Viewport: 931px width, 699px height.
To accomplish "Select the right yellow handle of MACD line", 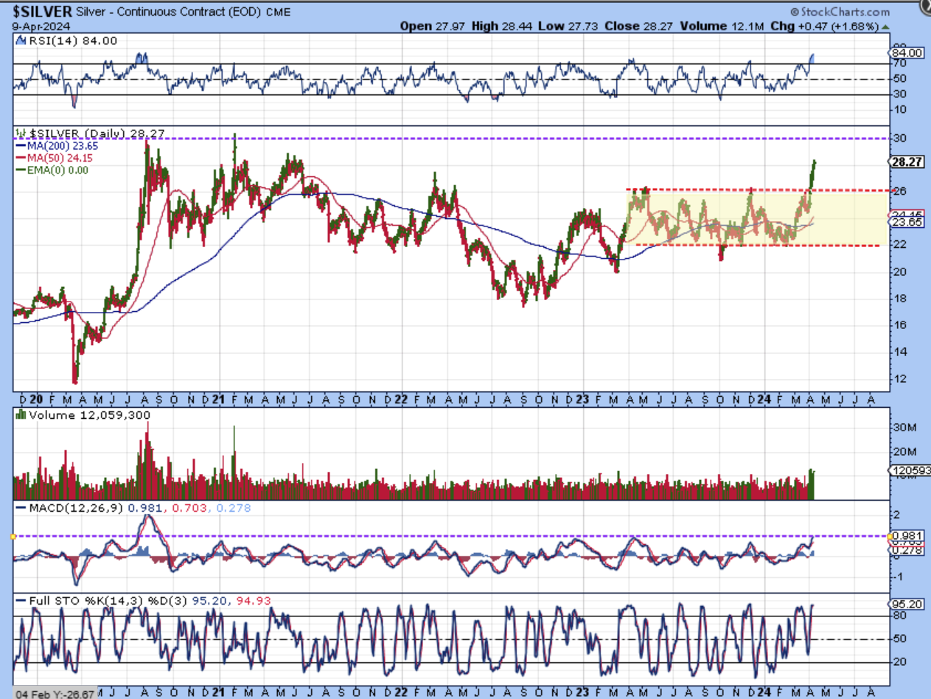I will click(x=891, y=536).
